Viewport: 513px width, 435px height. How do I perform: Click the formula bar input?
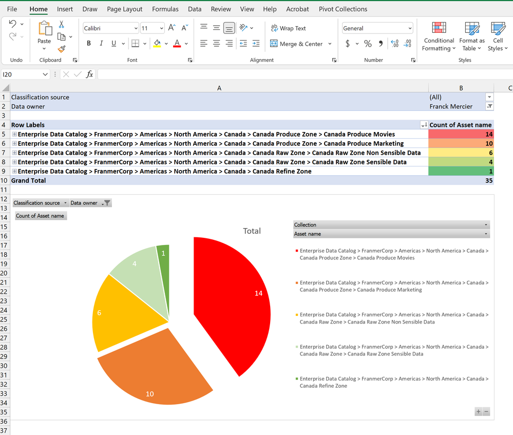[305, 74]
